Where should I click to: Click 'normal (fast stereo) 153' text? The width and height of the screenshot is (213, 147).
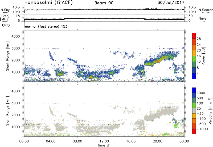point(46,26)
